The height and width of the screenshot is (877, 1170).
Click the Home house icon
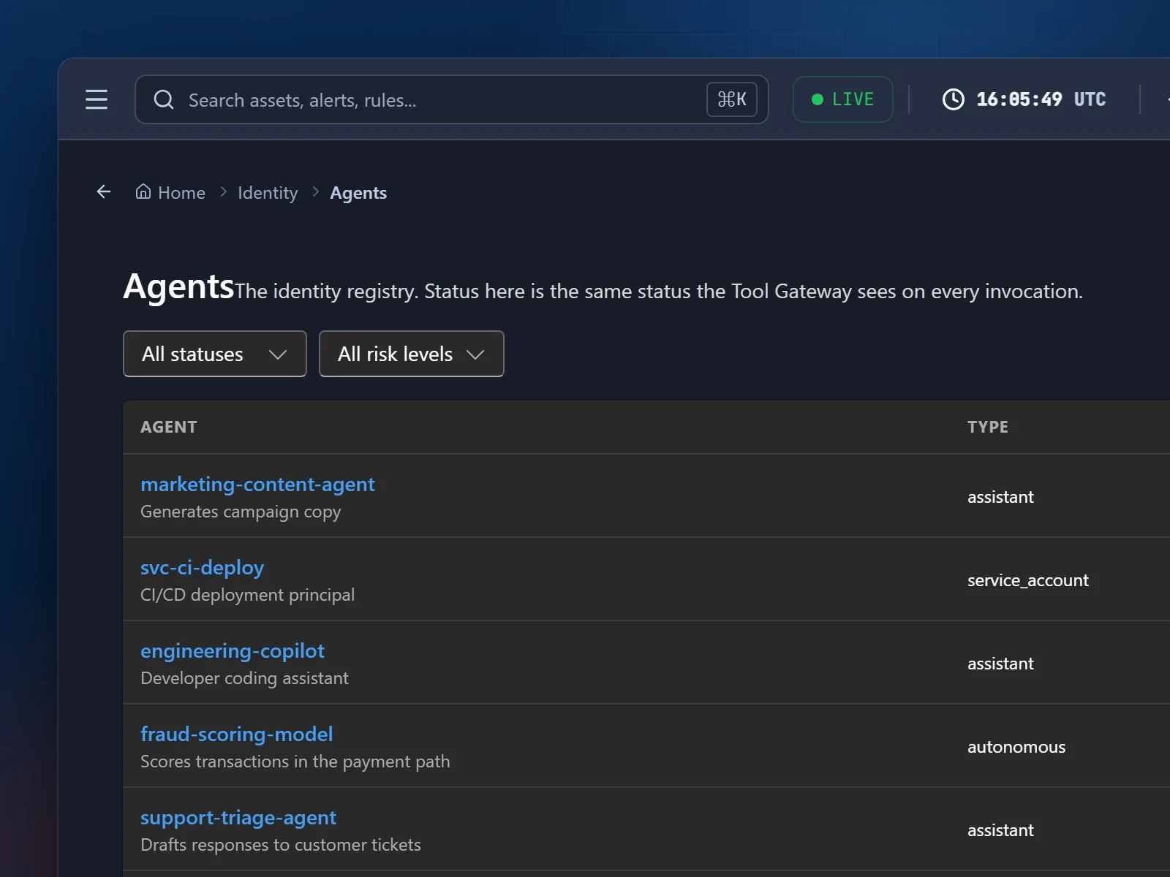(143, 191)
